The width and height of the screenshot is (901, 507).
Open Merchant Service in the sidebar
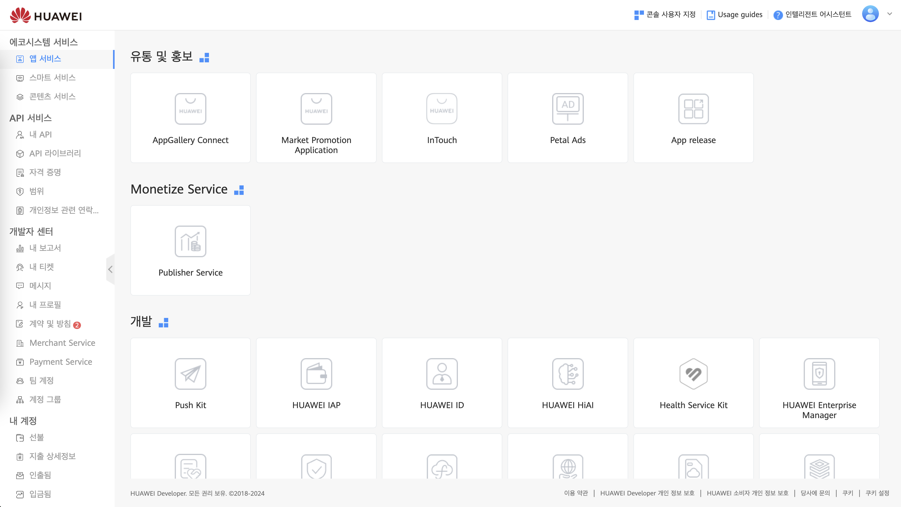(62, 343)
